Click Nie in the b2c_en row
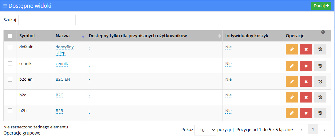This screenshot has height=137, width=335. (x=228, y=79)
